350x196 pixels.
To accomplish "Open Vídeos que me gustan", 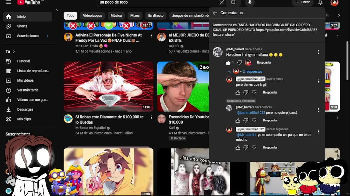I will pos(28,100).
